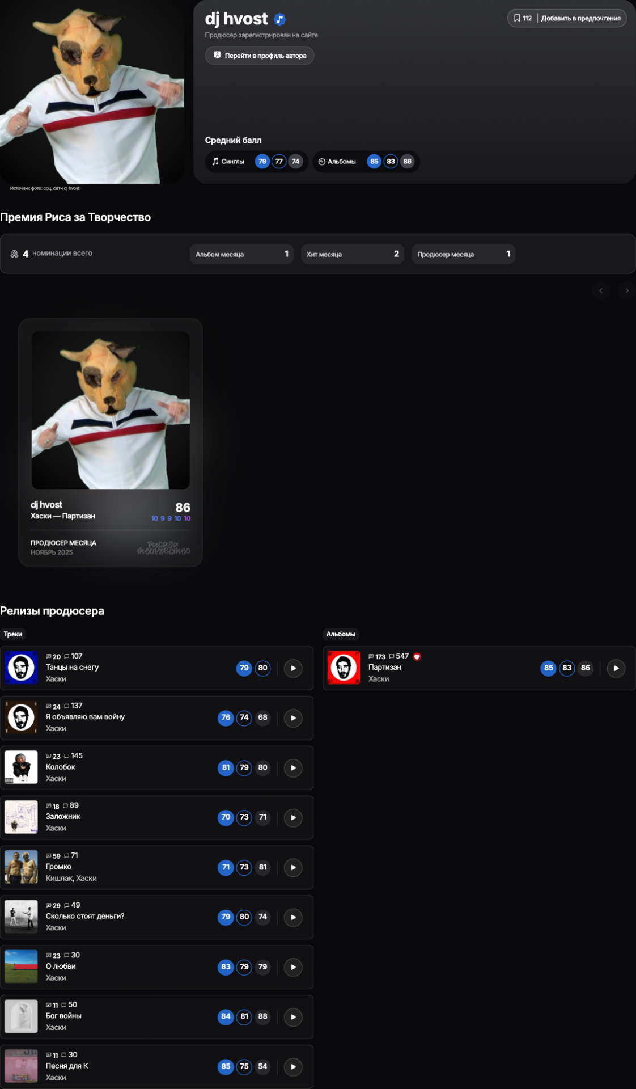Image resolution: width=636 pixels, height=1089 pixels.
Task: Select the Альбомы tab in releases
Action: (341, 634)
